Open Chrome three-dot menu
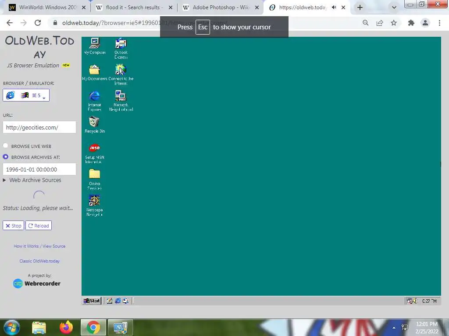Viewport: 449px width, 336px height. (439, 23)
